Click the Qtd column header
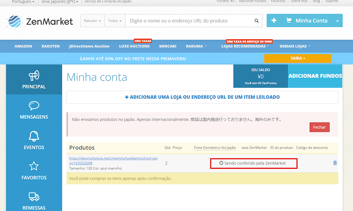This screenshot has height=211, width=353. (167, 148)
